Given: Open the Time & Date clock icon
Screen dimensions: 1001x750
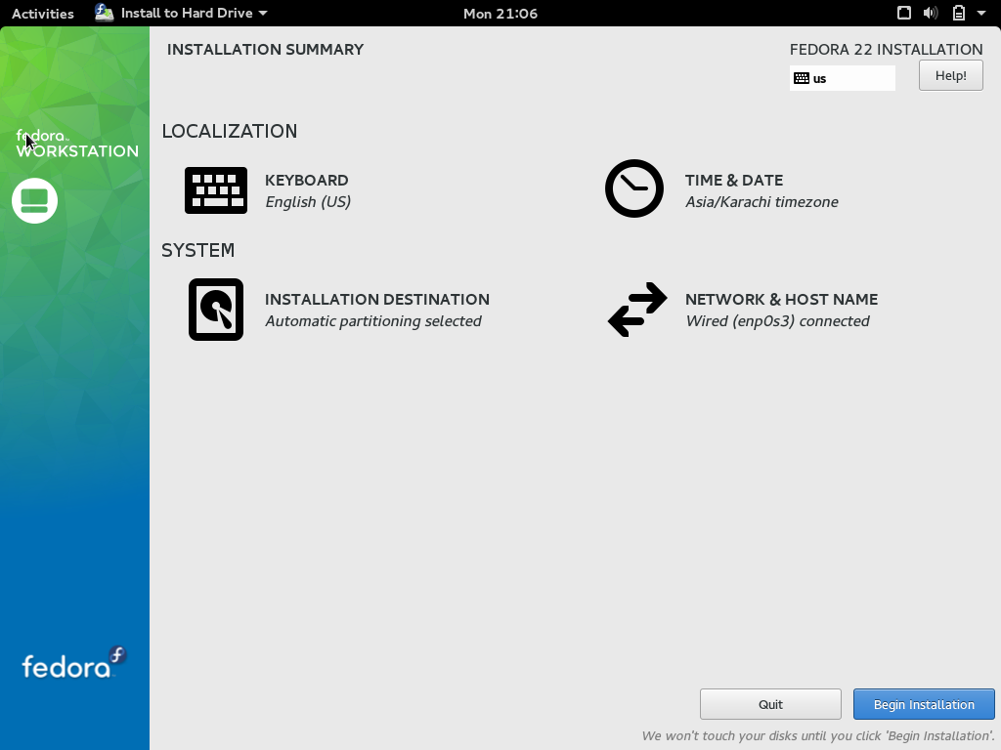Looking at the screenshot, I should click(x=633, y=188).
